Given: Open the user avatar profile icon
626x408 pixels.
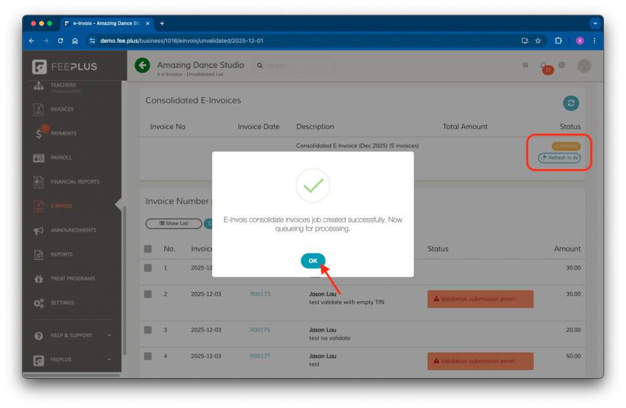Looking at the screenshot, I should click(584, 66).
